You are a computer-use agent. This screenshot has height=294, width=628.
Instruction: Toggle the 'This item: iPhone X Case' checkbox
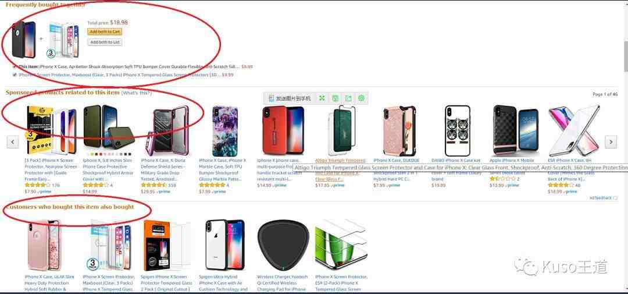15,66
